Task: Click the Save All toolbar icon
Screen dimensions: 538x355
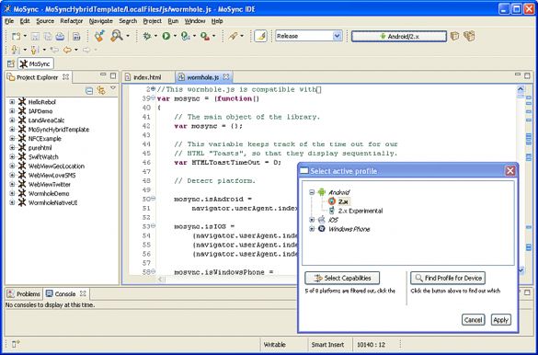Action: tap(48, 36)
